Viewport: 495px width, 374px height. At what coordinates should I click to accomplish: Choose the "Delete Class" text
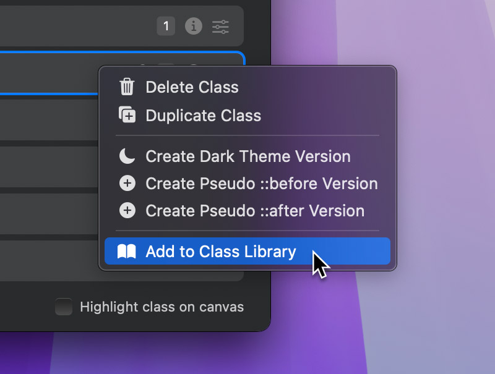[192, 87]
